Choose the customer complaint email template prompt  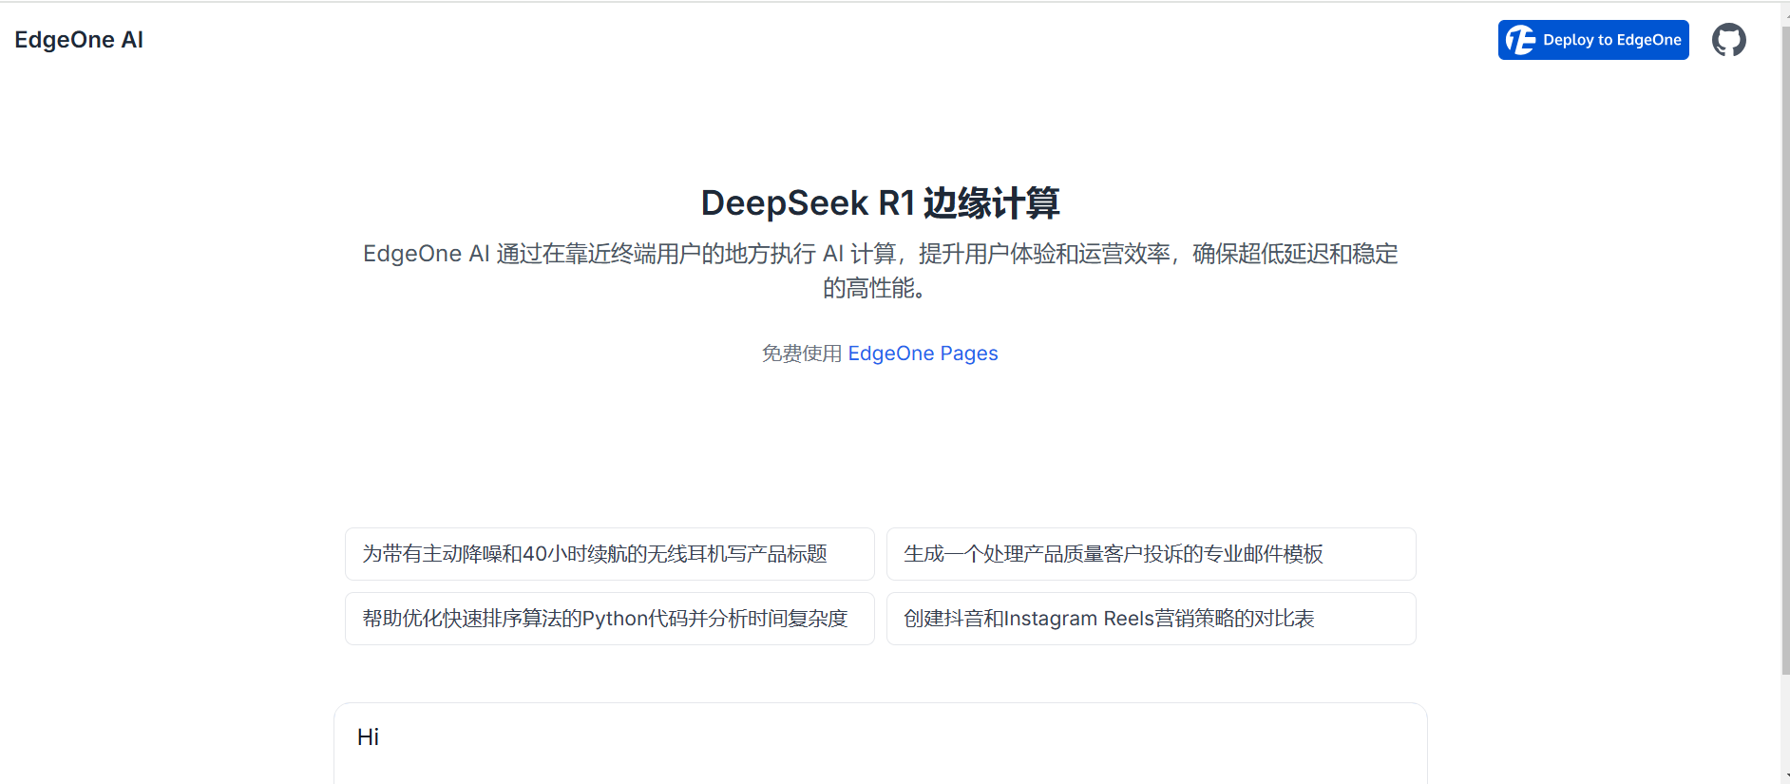point(1151,554)
